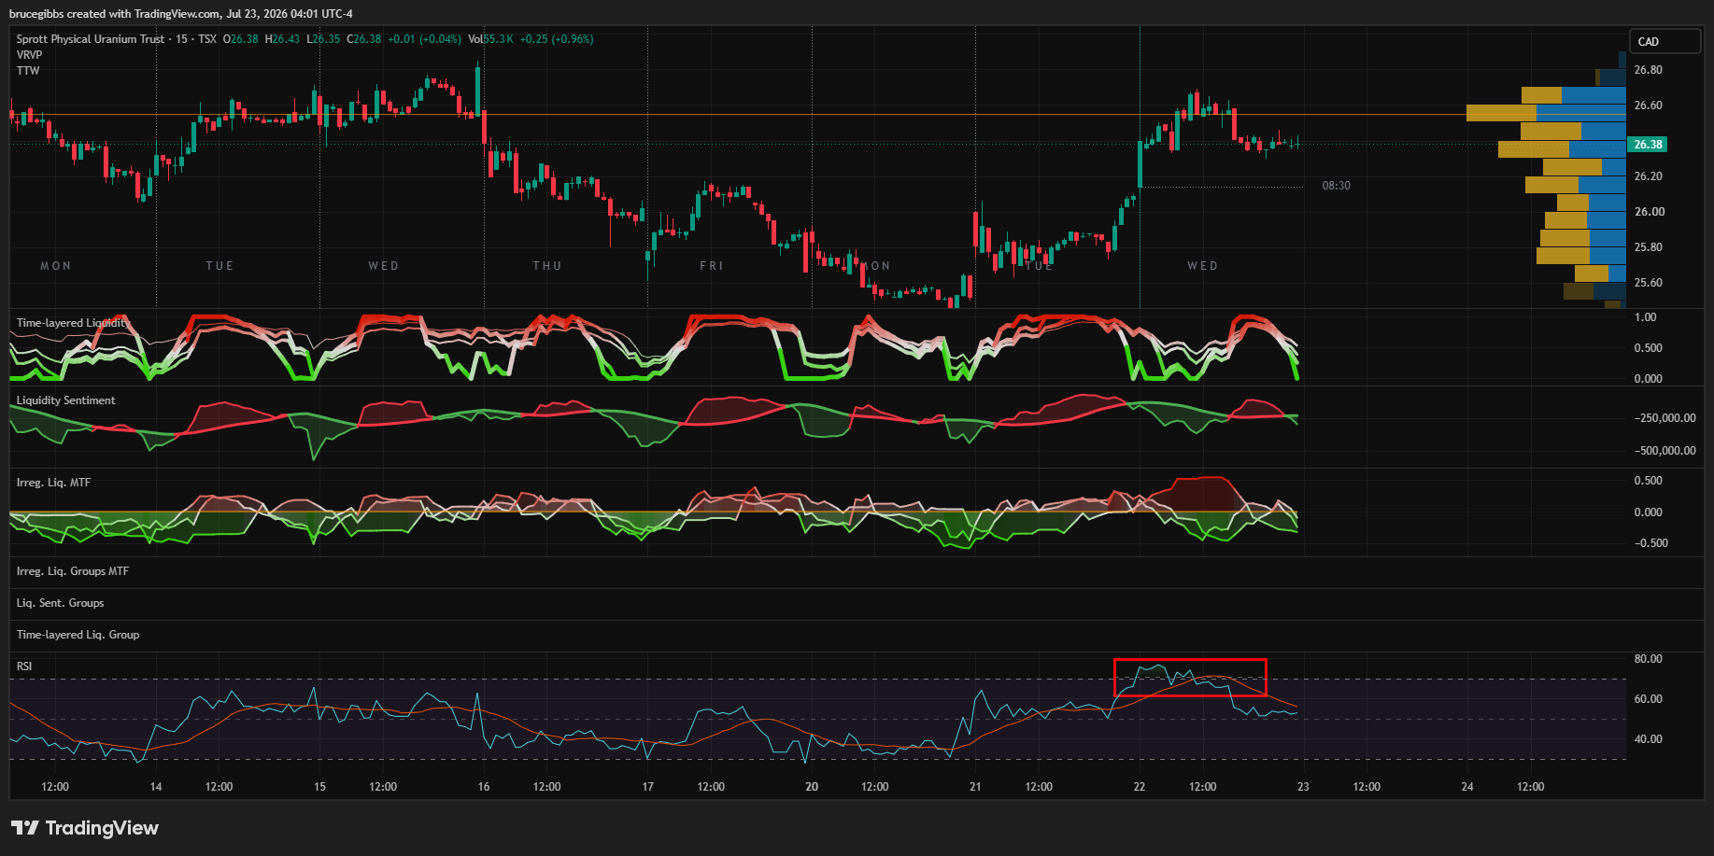Select the VRVP indicator label
1714x856 pixels.
point(30,55)
